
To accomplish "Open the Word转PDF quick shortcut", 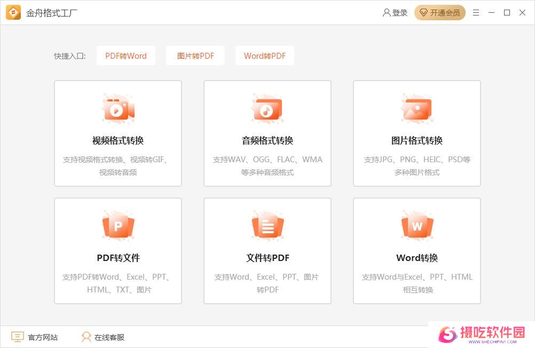I will pos(265,56).
